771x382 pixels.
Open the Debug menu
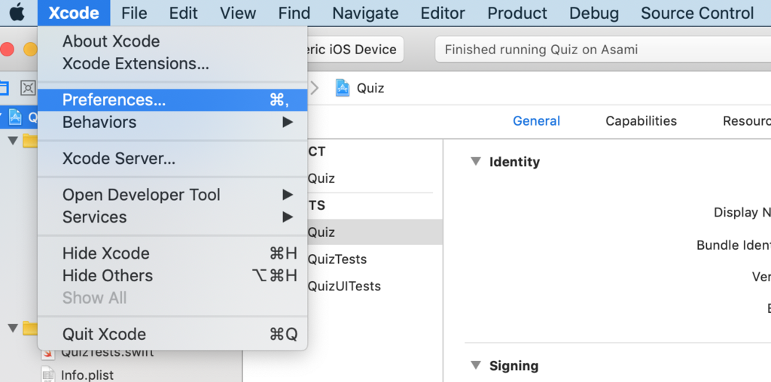(x=593, y=13)
